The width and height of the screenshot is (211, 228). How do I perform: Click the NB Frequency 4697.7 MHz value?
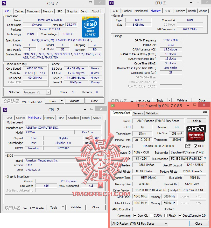click(190, 29)
